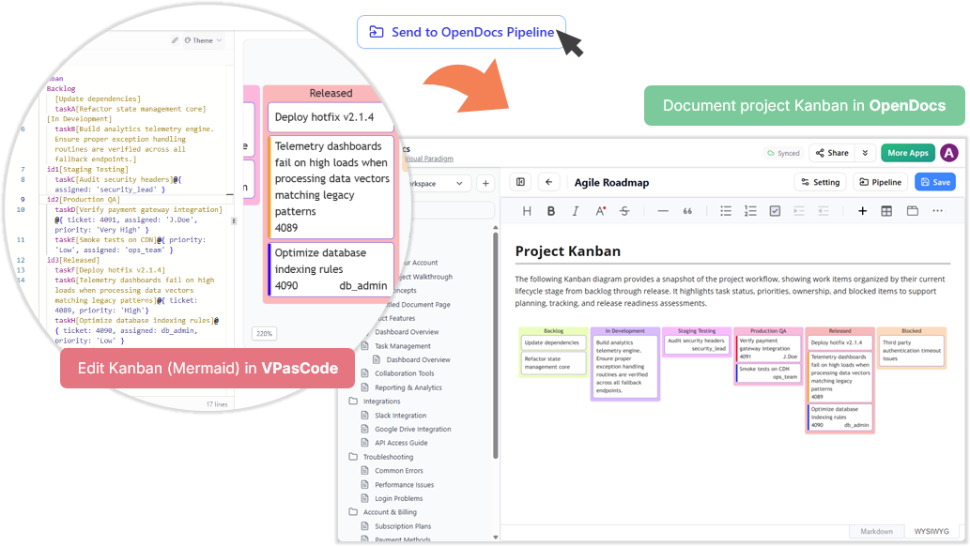Screen dimensions: 970x546
Task: Click the Heading format icon
Action: (x=527, y=211)
